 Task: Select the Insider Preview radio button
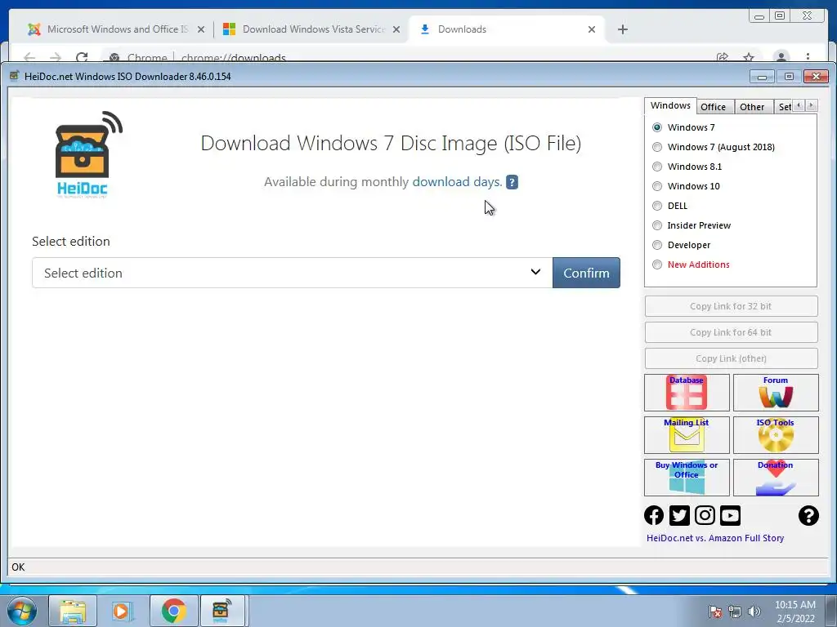tap(657, 225)
